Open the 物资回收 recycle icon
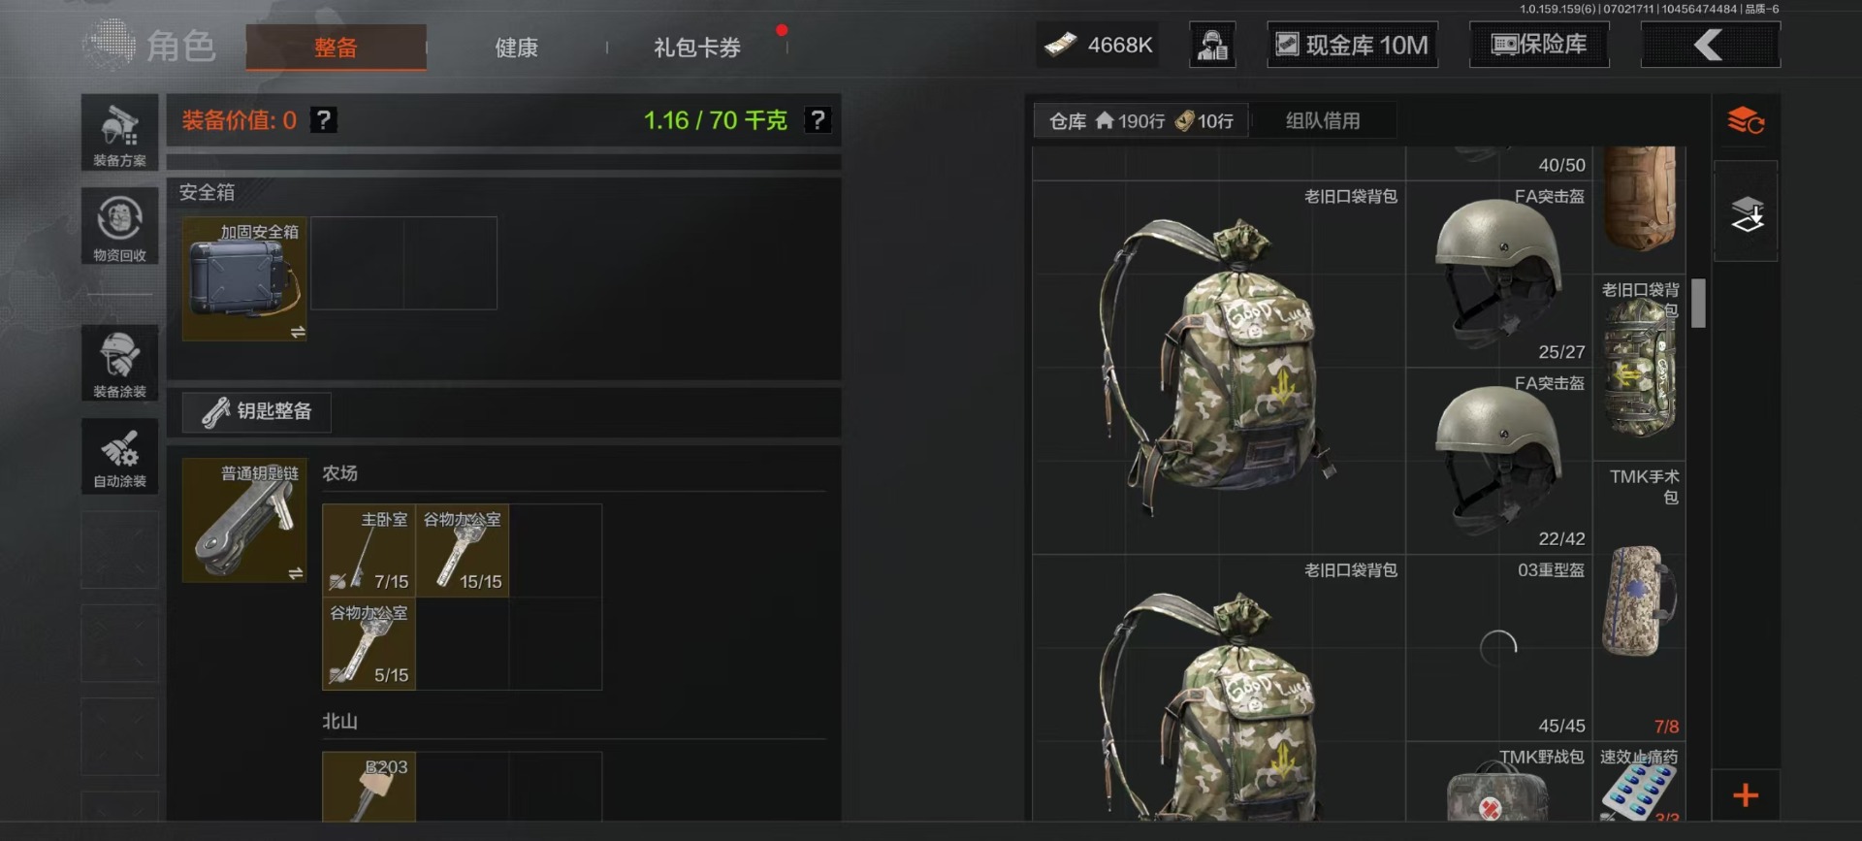Viewport: 1862px width, 841px height. 119,226
